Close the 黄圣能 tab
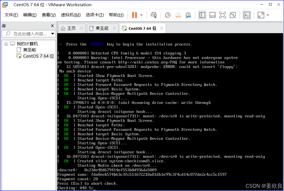 (x=114, y=28)
